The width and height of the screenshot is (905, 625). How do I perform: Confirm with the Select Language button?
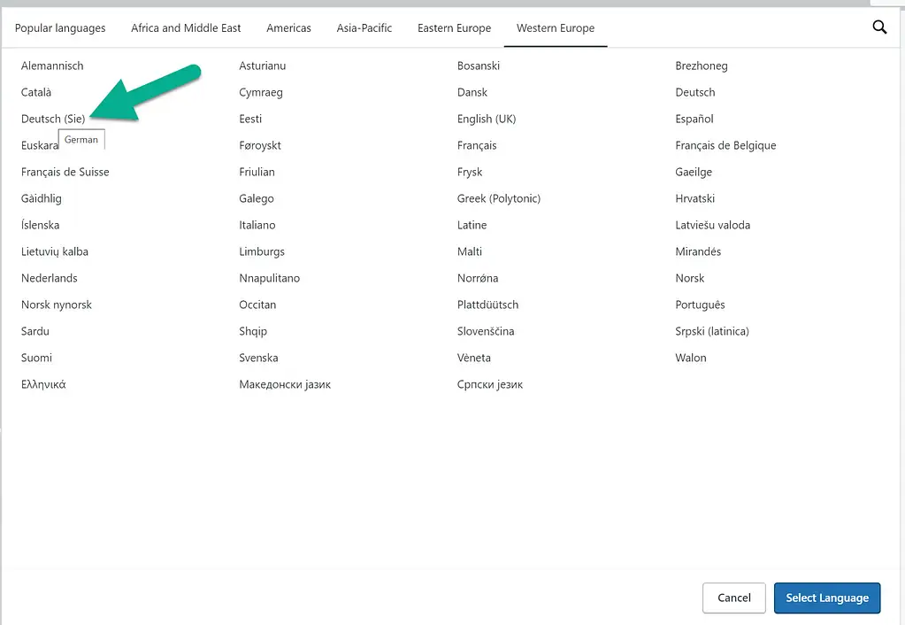(x=826, y=598)
